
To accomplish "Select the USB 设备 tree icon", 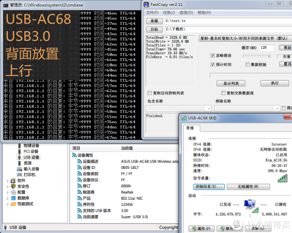I will (x=19, y=157).
